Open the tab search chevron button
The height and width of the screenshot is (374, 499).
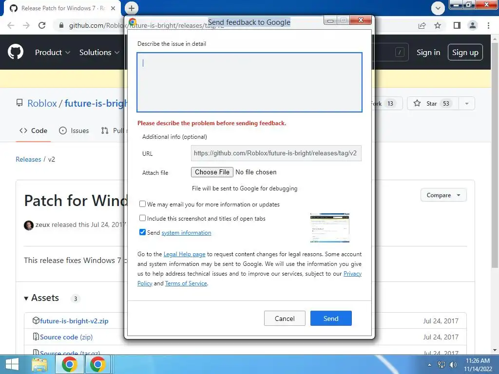point(438,8)
